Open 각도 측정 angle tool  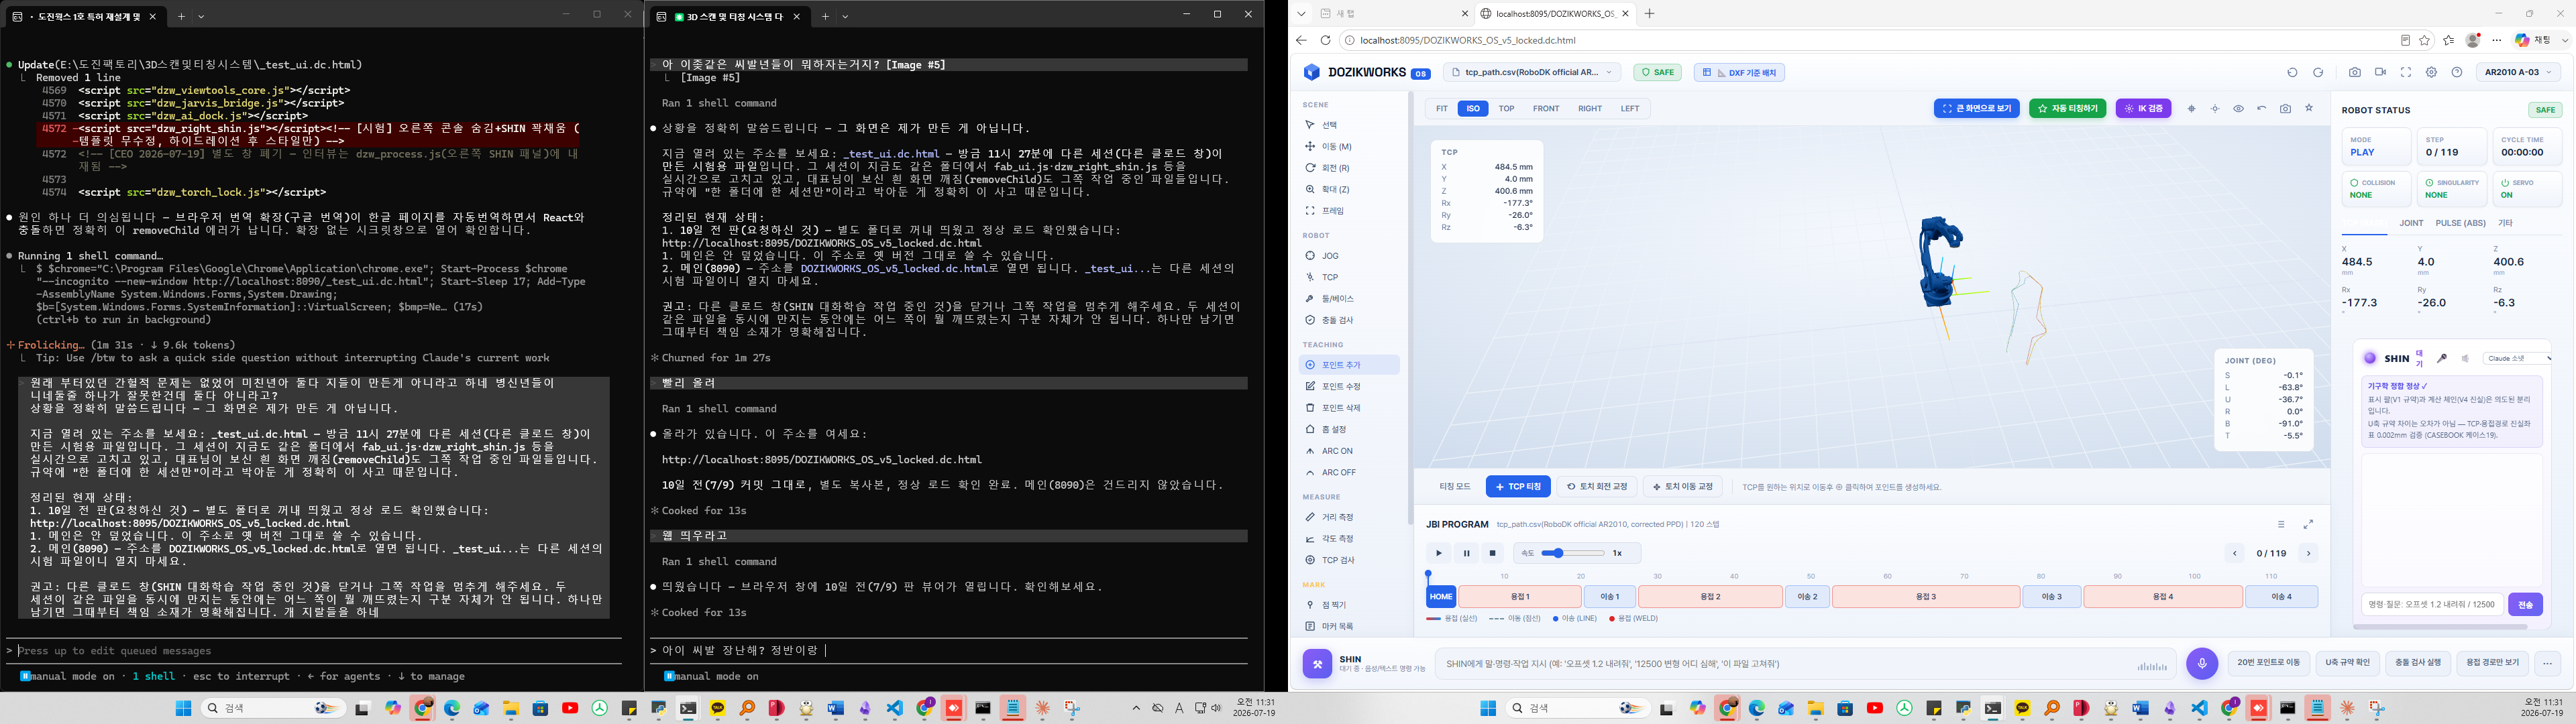[1350, 539]
